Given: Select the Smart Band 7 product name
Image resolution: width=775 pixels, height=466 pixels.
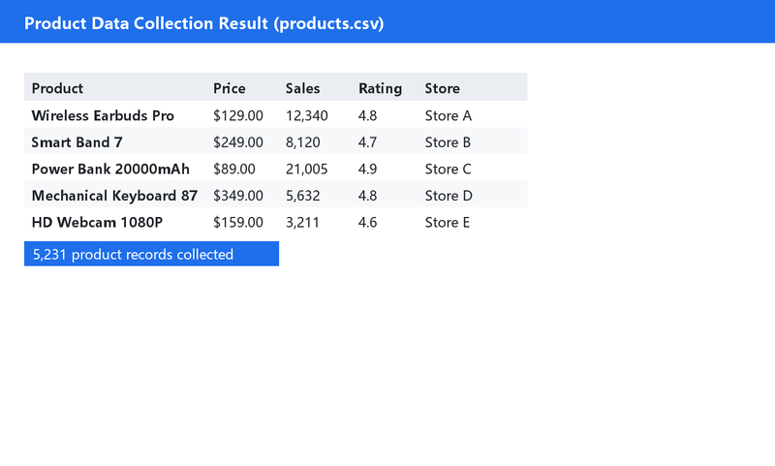Looking at the screenshot, I should click(x=77, y=142).
